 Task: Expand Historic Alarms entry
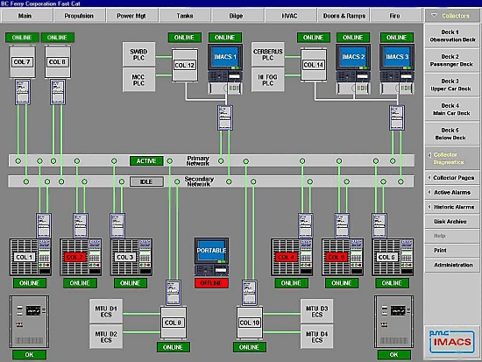click(x=452, y=207)
